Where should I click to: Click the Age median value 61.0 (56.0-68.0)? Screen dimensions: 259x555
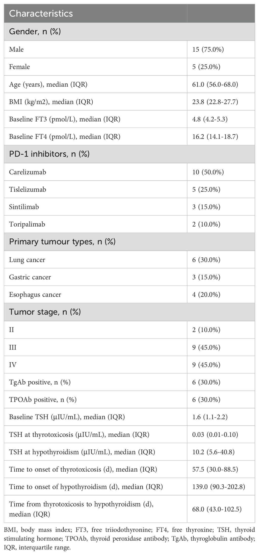(215, 84)
